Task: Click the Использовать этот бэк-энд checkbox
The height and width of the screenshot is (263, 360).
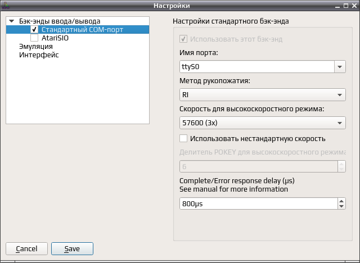Action: point(183,39)
